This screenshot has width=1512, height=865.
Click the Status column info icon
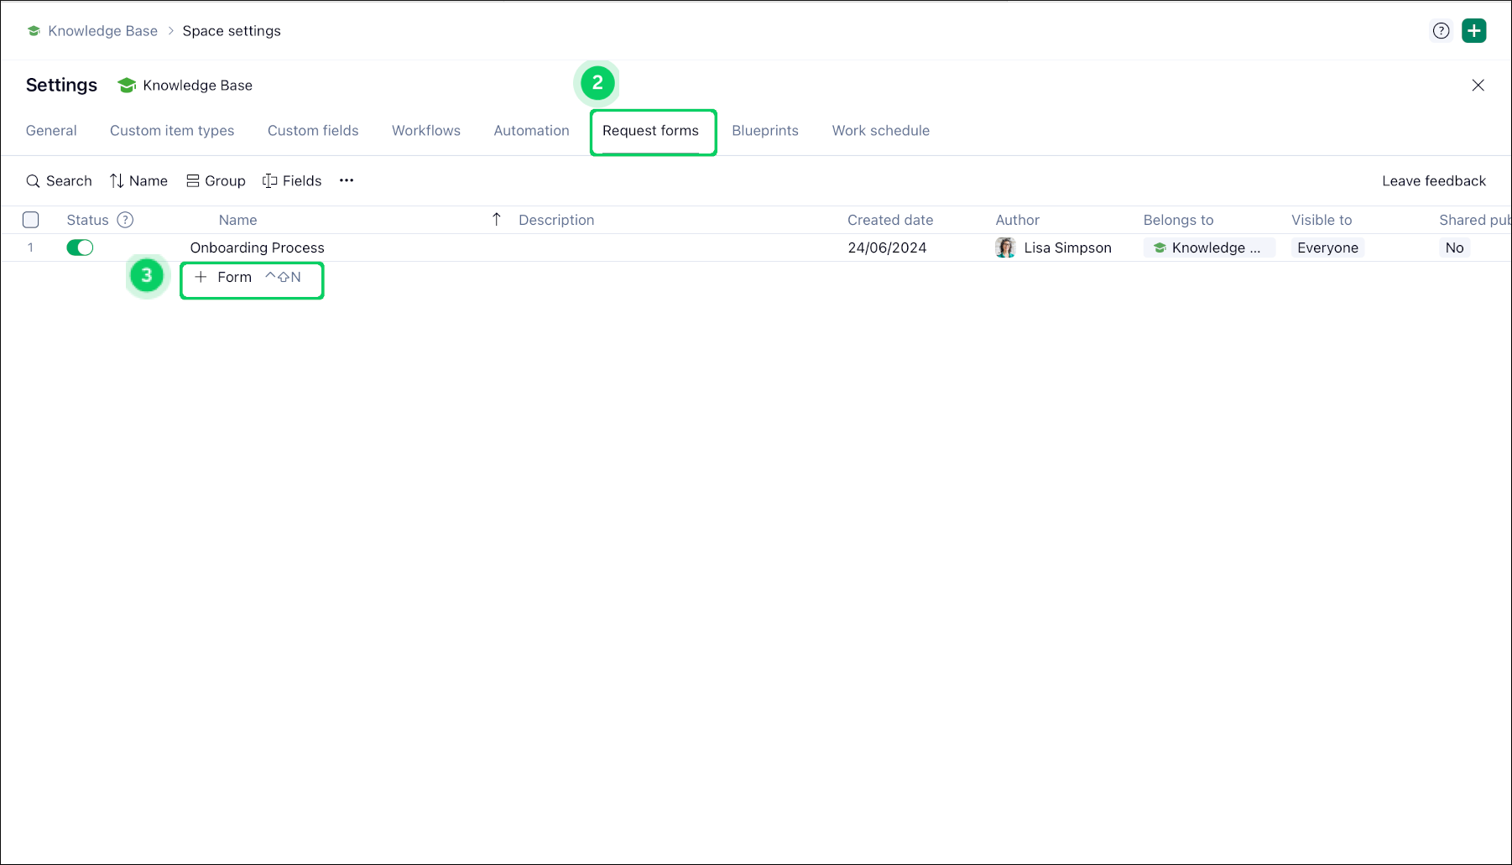point(125,220)
